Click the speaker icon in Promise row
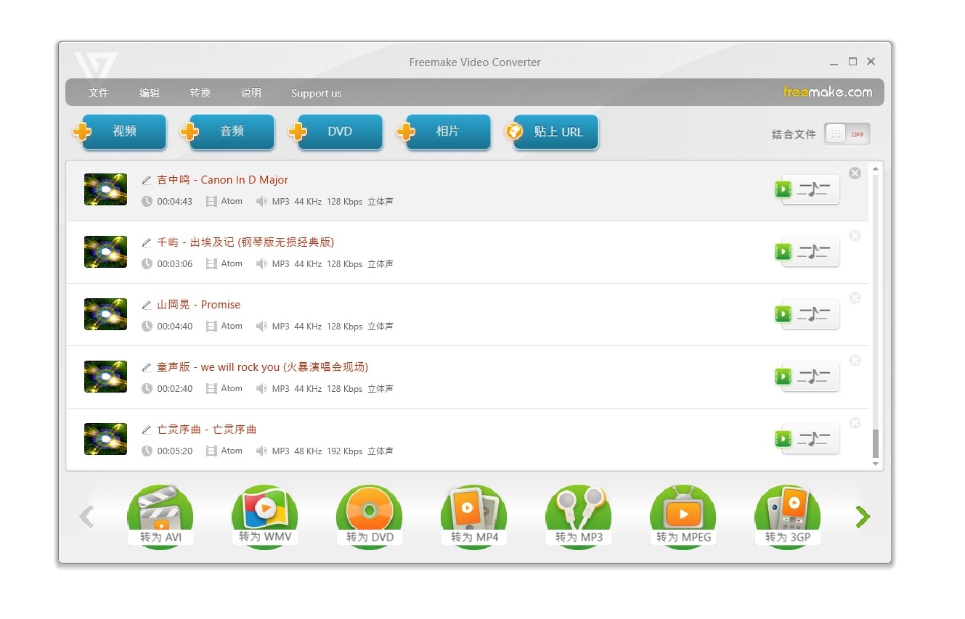Viewport: 965px width, 619px height. [261, 327]
